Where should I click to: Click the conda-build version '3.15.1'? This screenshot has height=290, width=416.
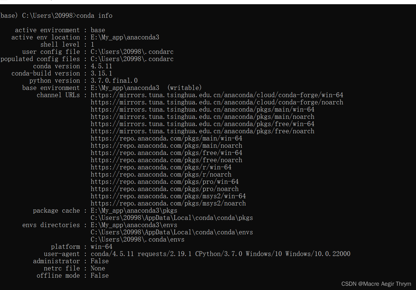click(102, 73)
